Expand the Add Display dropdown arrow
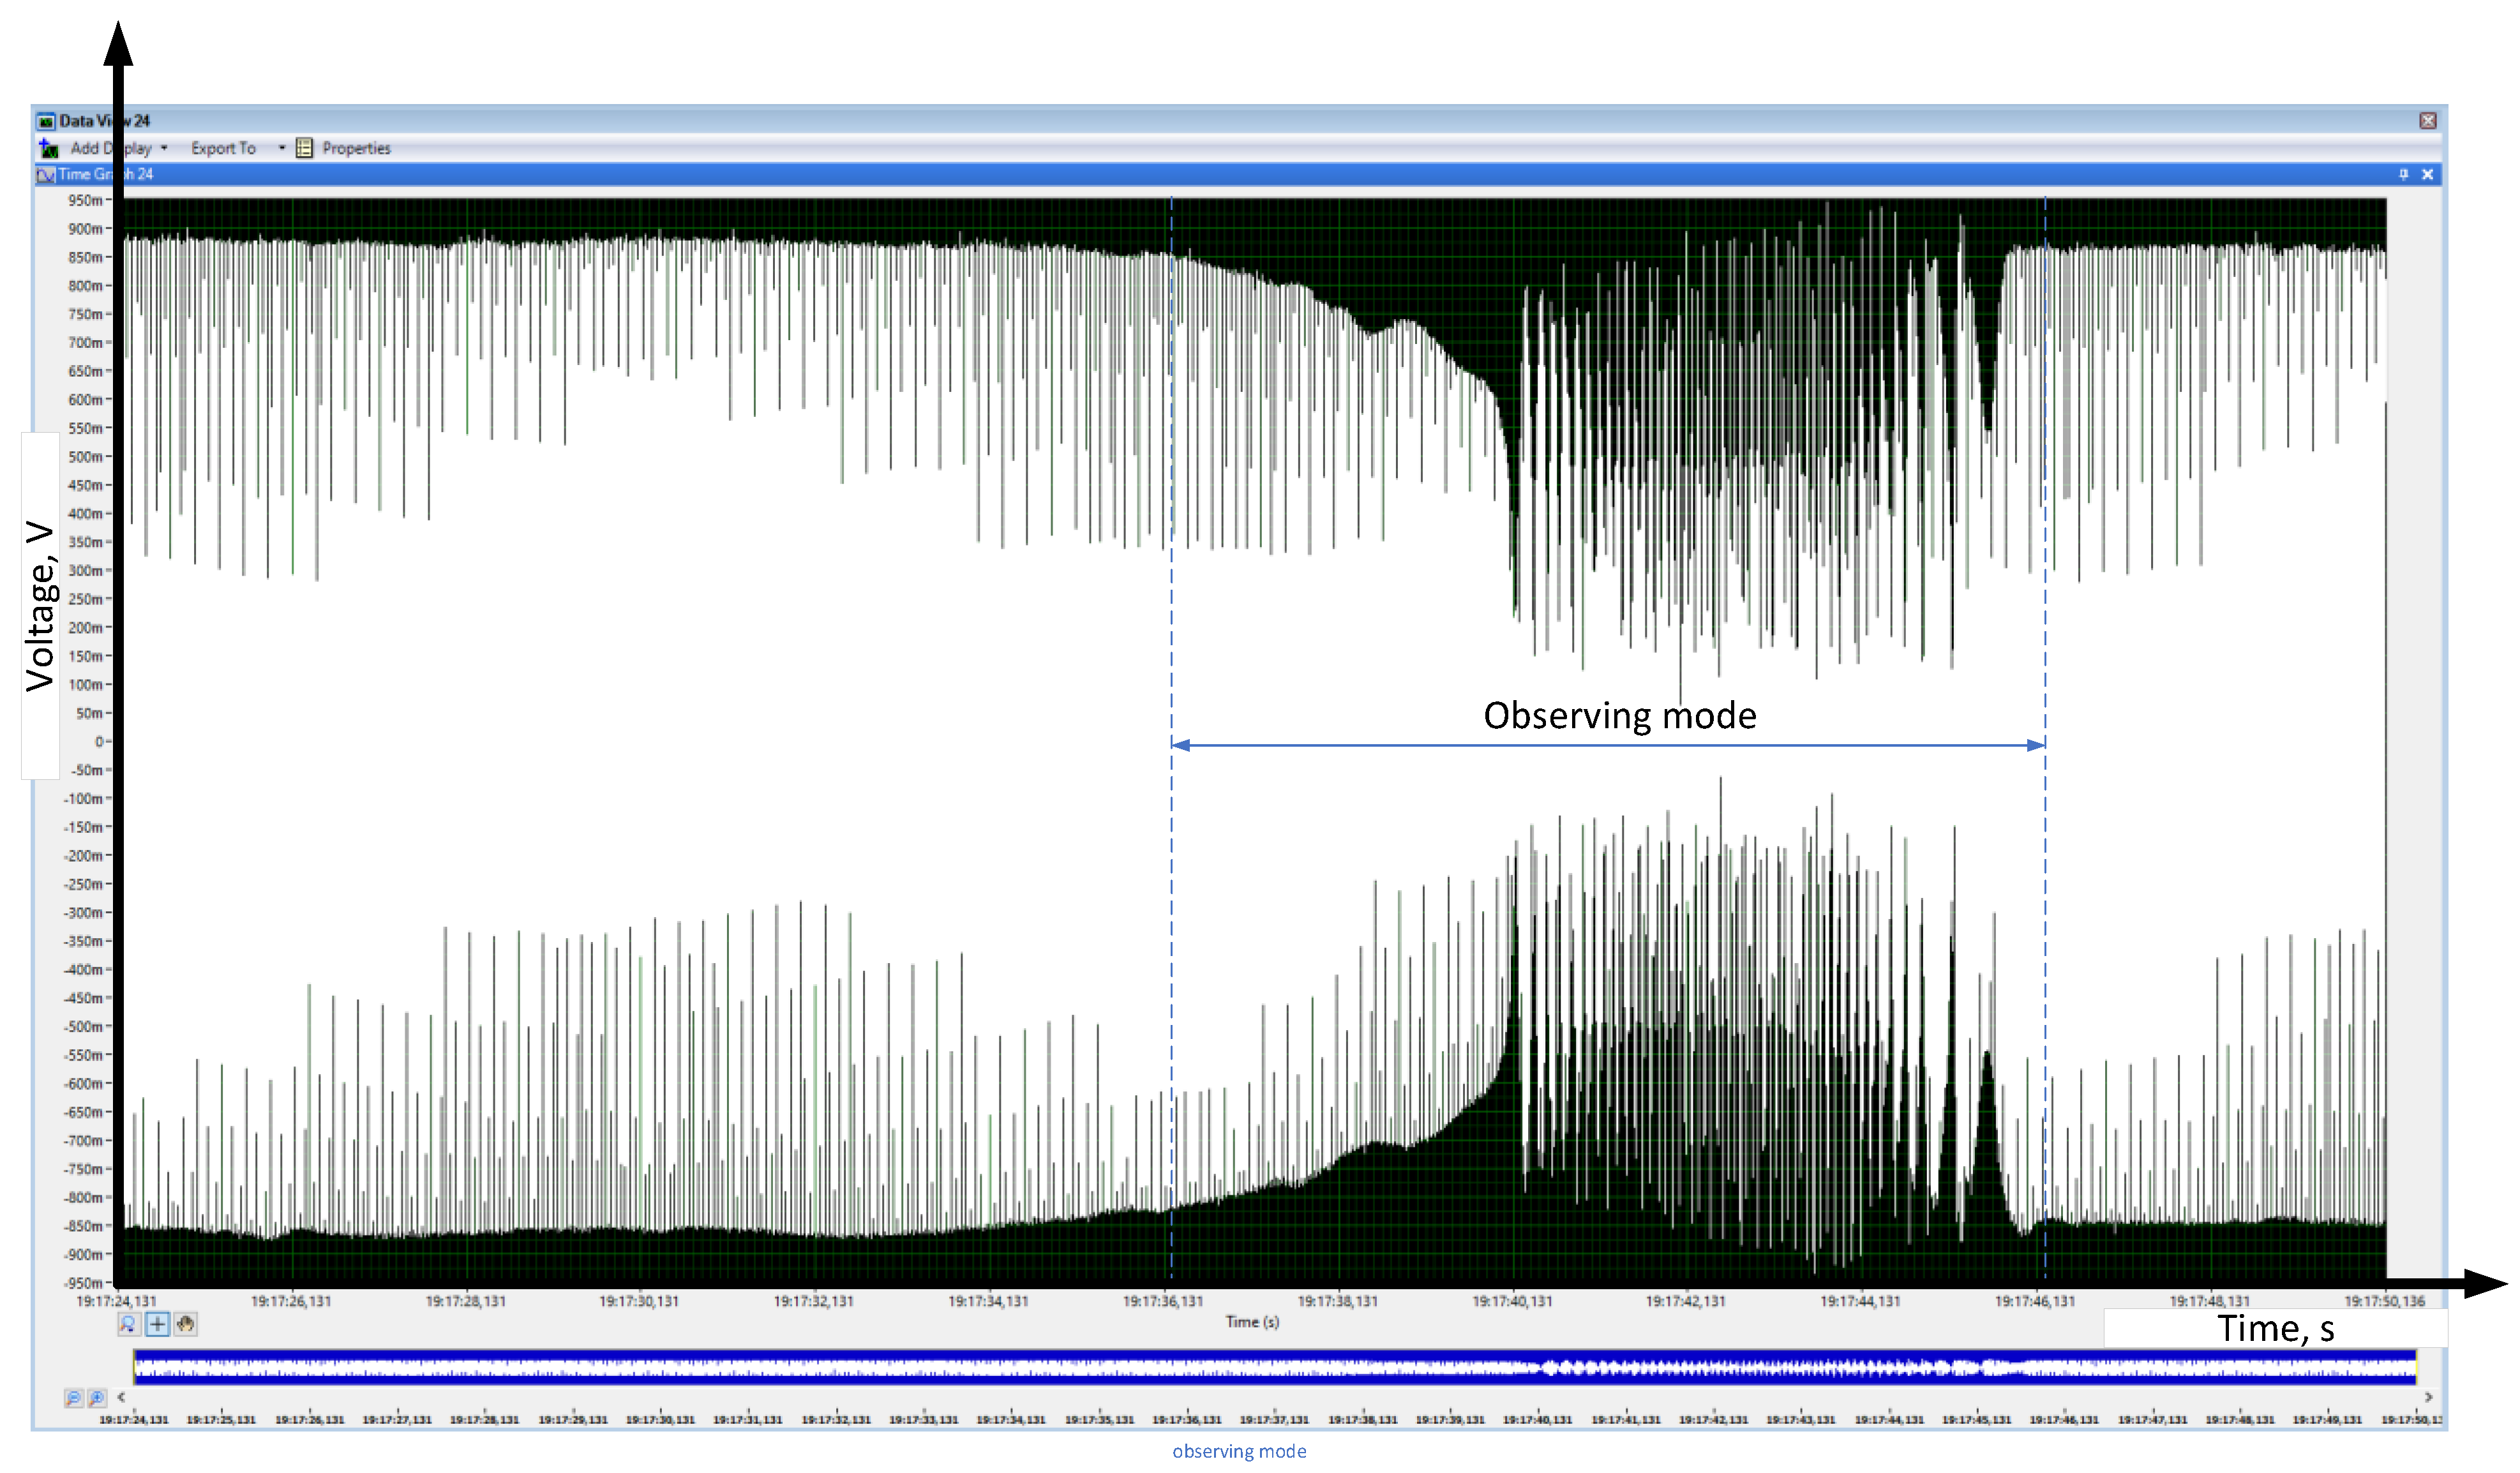 coord(164,148)
